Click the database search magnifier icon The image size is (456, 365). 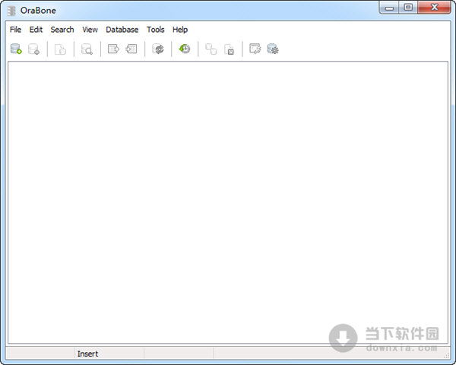point(87,49)
